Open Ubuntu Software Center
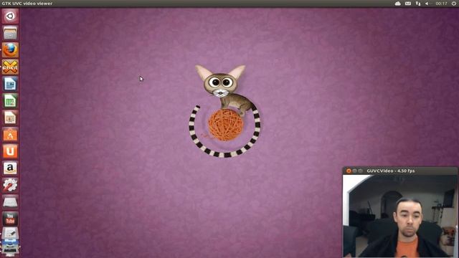The image size is (459, 258). (x=10, y=135)
